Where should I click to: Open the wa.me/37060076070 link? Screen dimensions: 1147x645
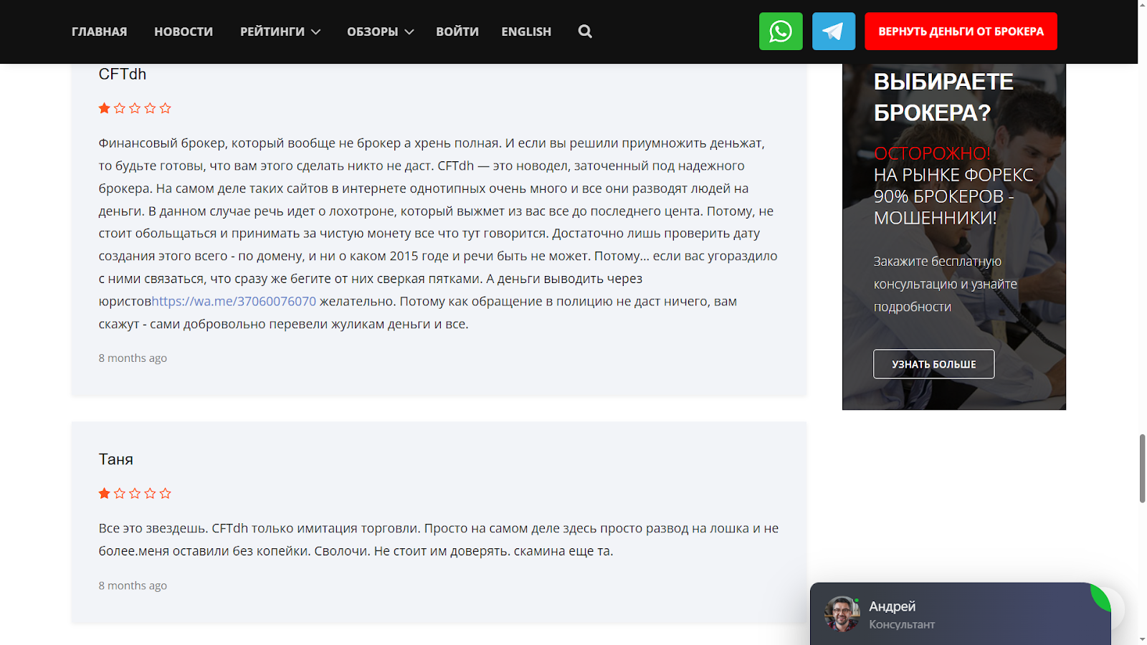[x=234, y=302]
